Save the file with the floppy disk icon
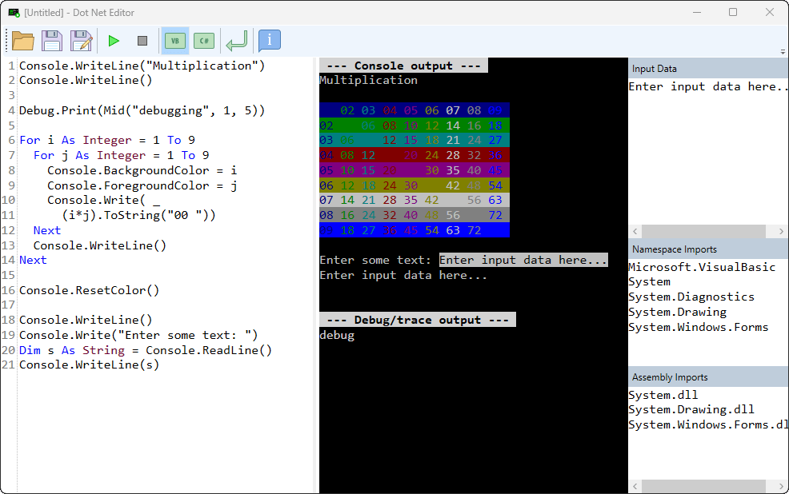 pyautogui.click(x=52, y=41)
